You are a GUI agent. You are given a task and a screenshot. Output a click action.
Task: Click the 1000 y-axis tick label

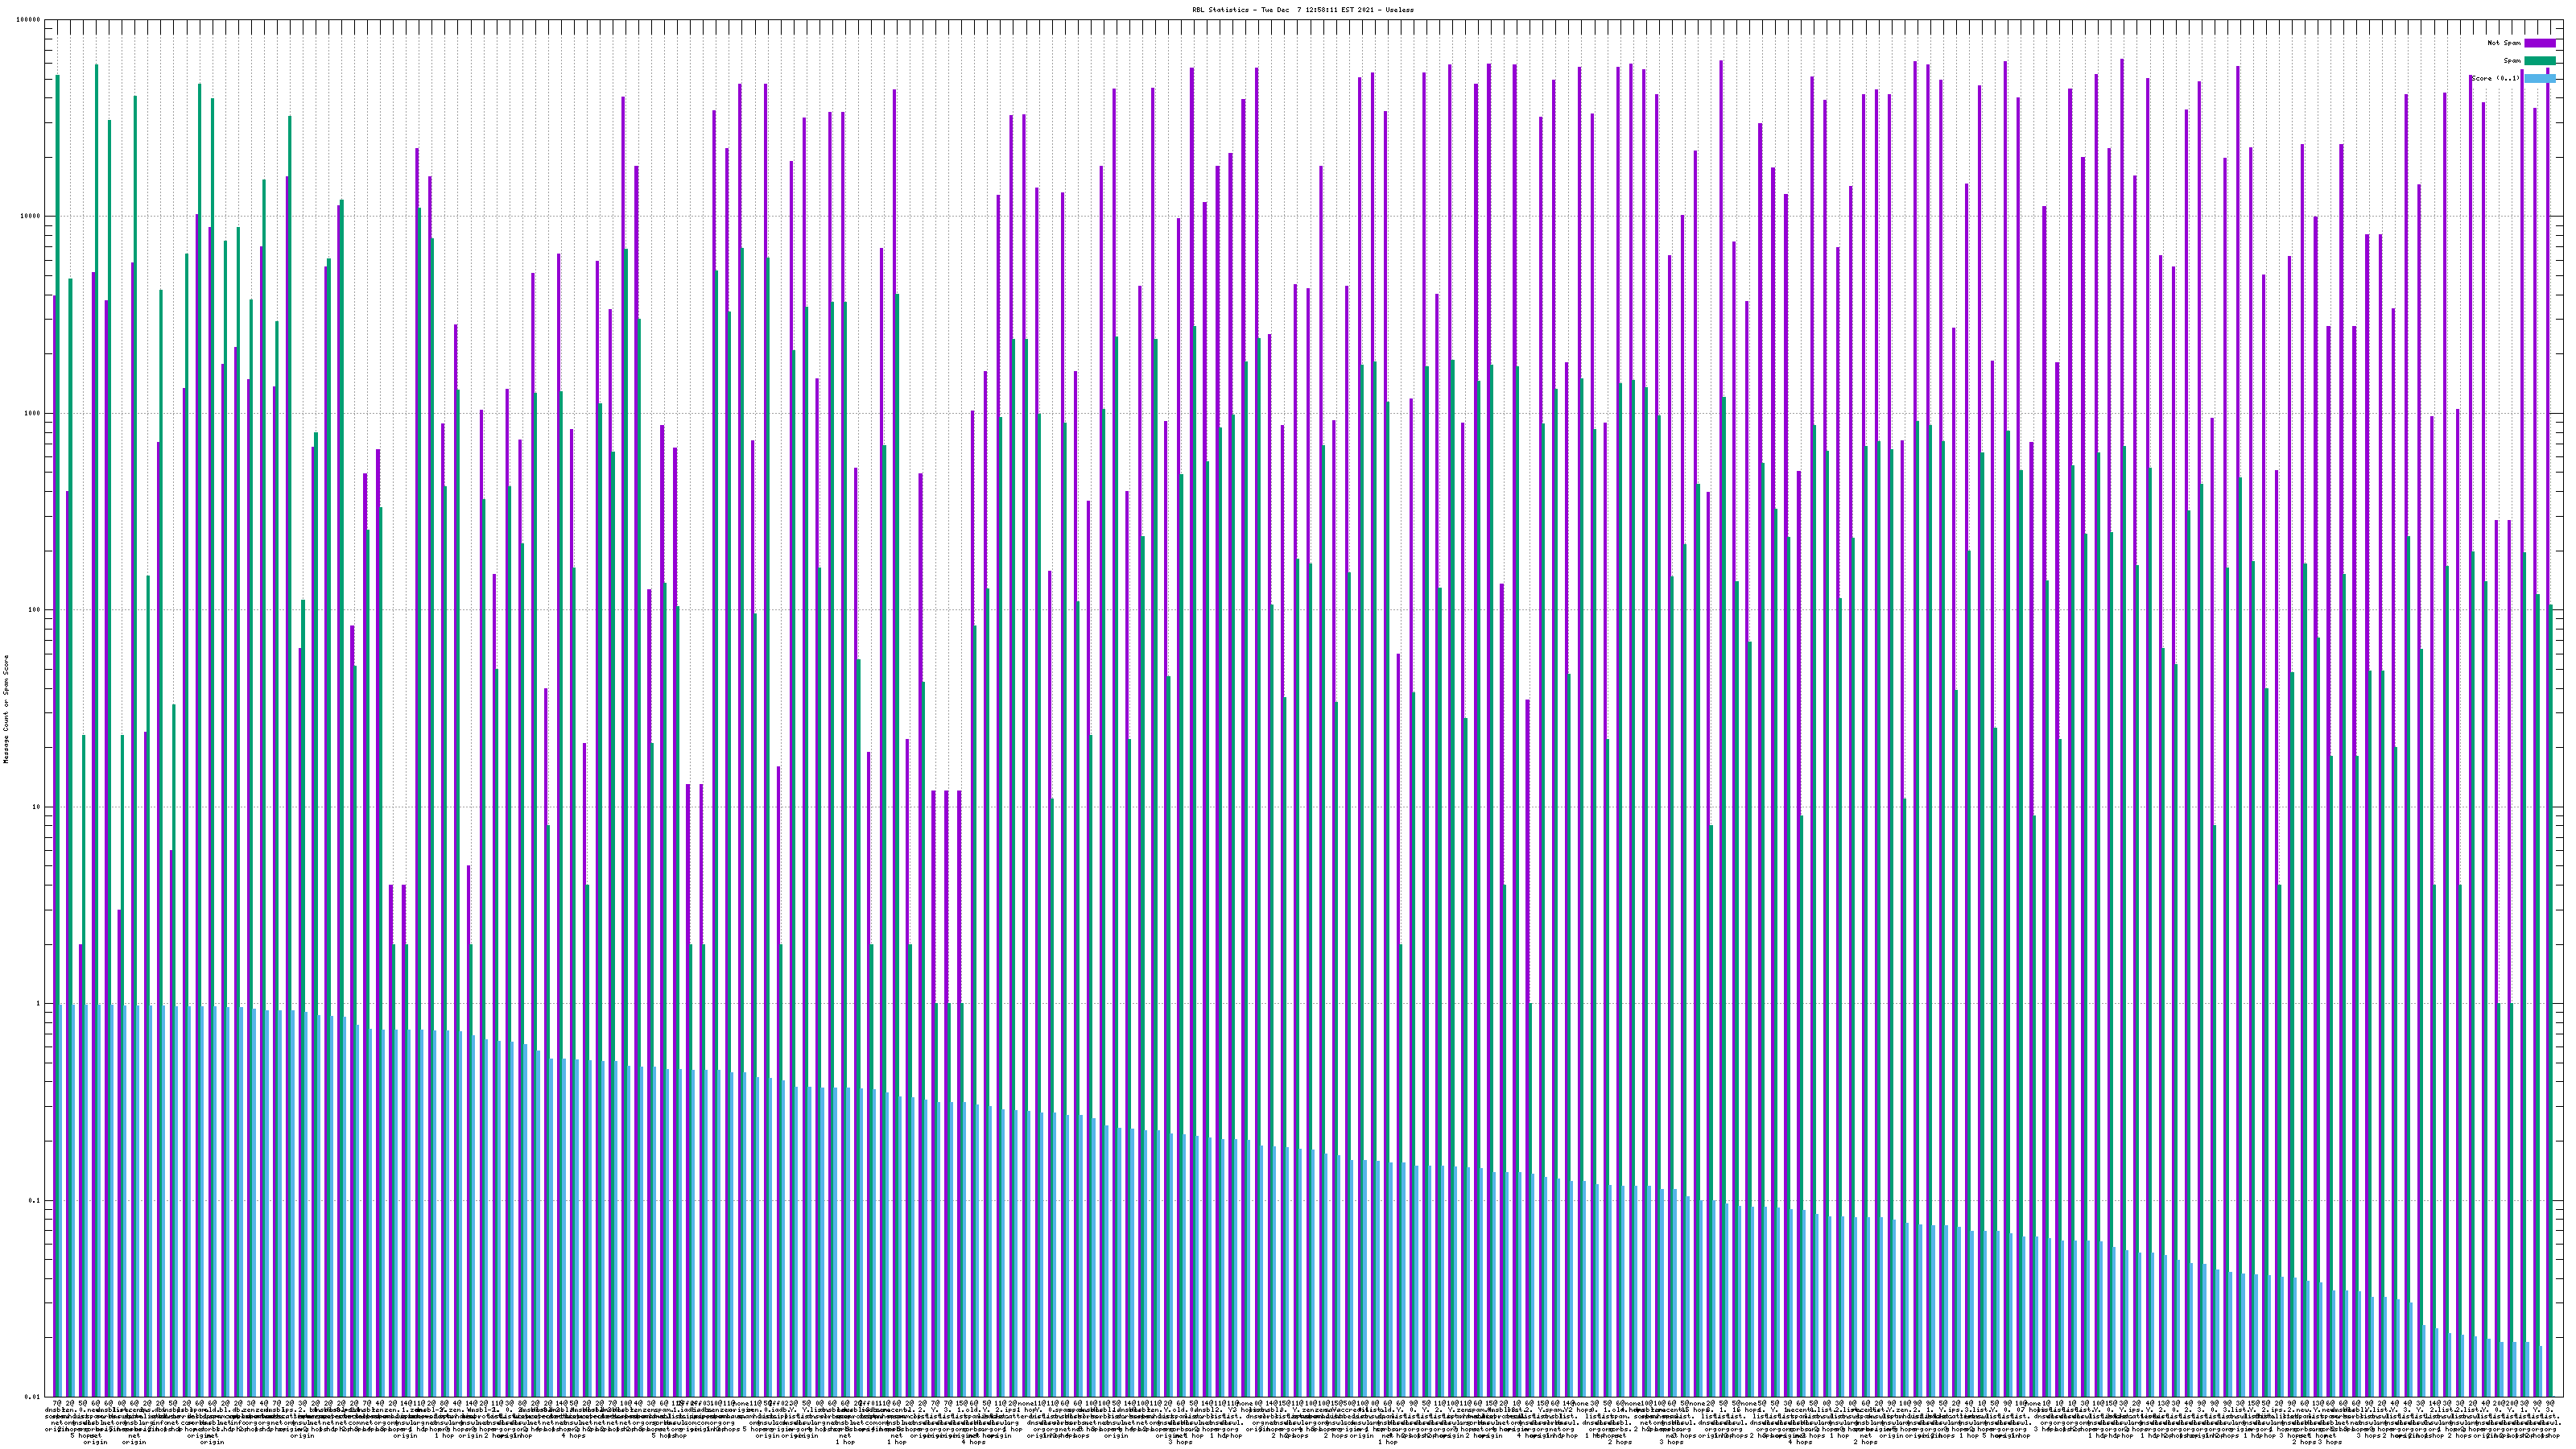[33, 414]
